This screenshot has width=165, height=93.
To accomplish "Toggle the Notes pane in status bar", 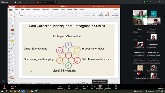I will pyautogui.click(x=68, y=83).
